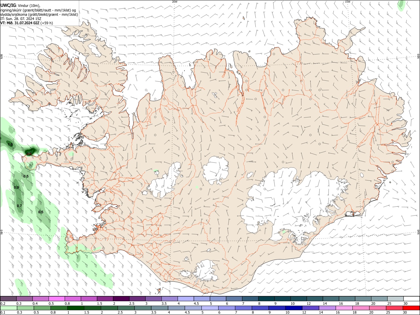Select top-row bright pink swatch between 0.5 and 0.8
420x315 pixels.
[x=56, y=299]
